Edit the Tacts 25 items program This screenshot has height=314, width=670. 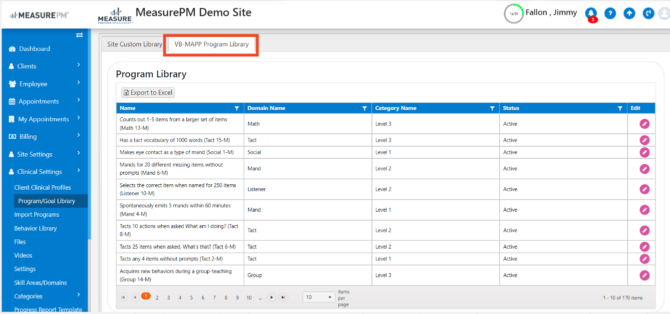coord(645,247)
